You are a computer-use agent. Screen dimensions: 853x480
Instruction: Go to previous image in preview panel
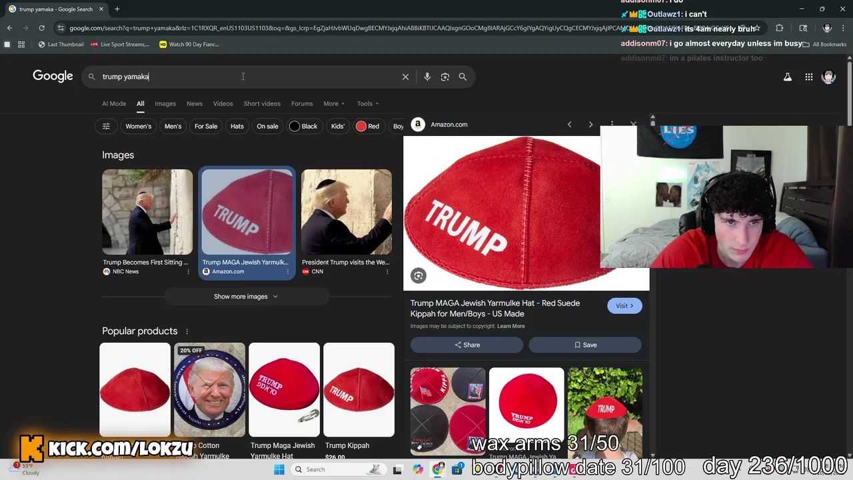pos(569,125)
